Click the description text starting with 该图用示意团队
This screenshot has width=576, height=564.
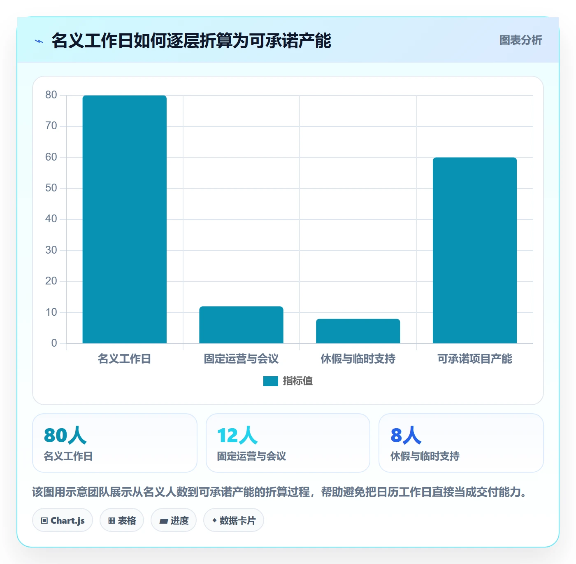click(280, 492)
